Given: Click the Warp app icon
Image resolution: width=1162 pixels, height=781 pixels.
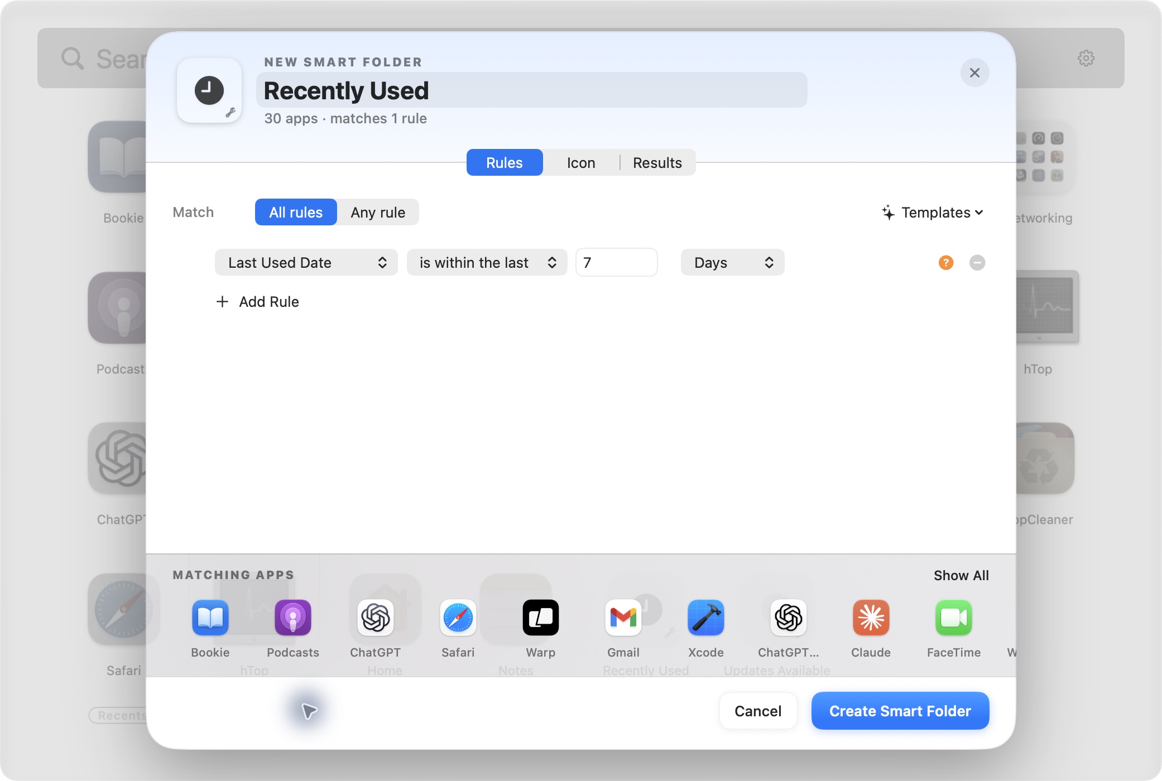Looking at the screenshot, I should pyautogui.click(x=541, y=618).
